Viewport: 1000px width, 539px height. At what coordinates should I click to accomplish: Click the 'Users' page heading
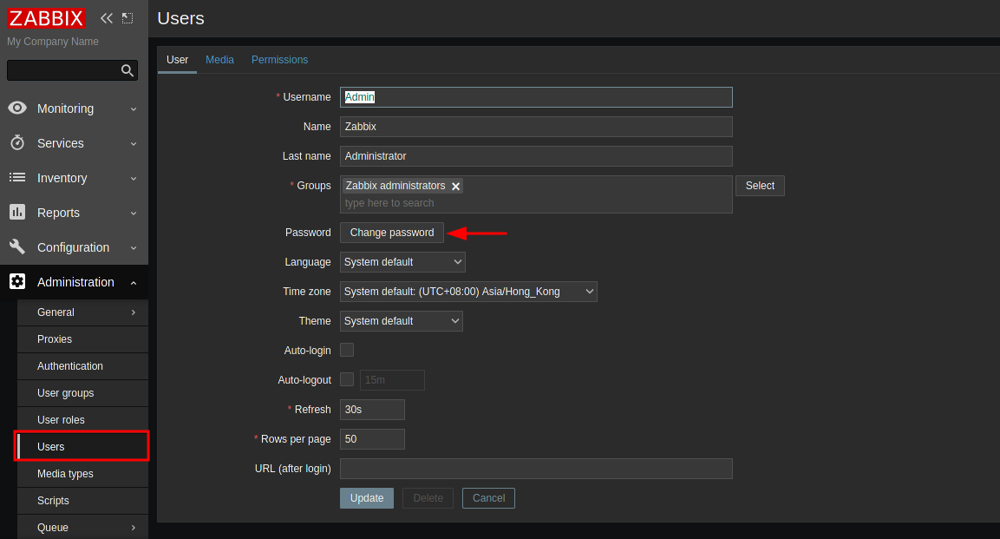181,18
